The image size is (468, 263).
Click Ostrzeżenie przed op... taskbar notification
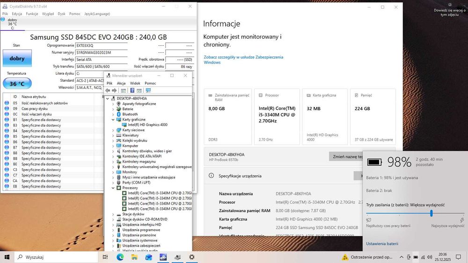pos(367,257)
